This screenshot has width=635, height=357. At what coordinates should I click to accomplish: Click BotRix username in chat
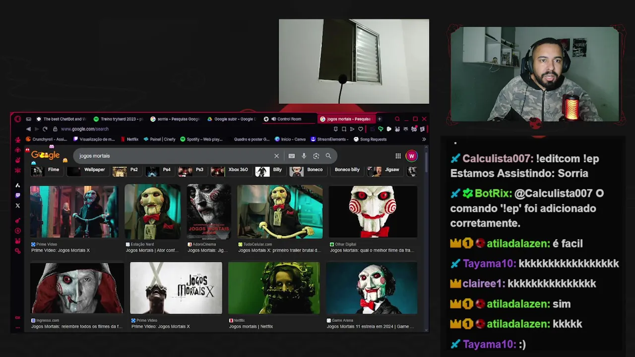click(491, 193)
